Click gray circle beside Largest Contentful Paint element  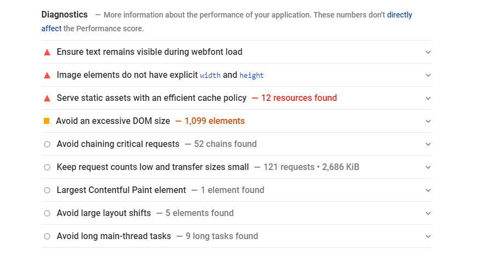pyautogui.click(x=47, y=190)
